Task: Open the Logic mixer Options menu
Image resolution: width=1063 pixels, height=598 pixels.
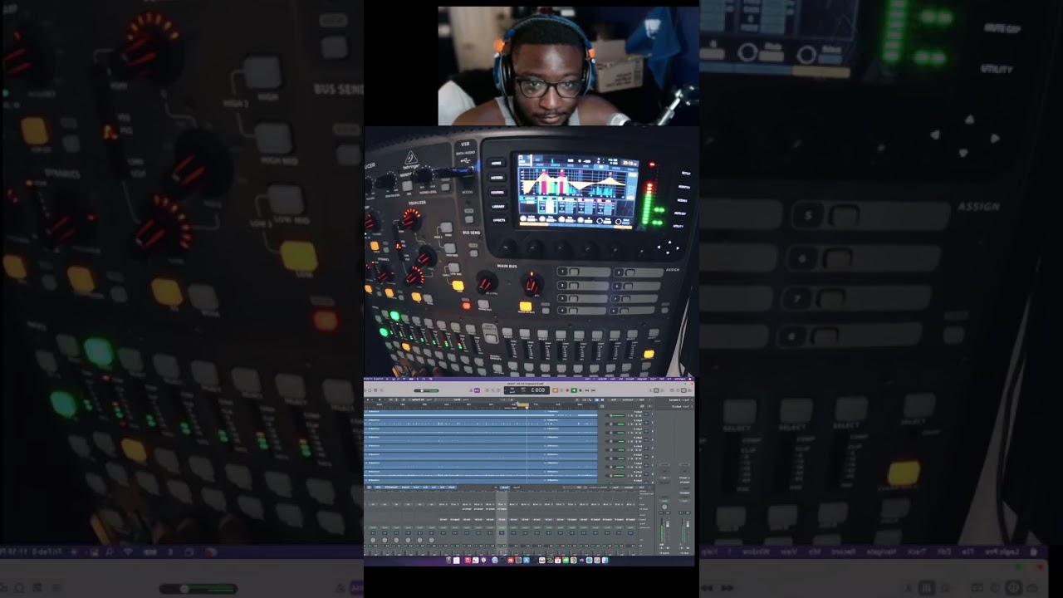Action: (629, 488)
